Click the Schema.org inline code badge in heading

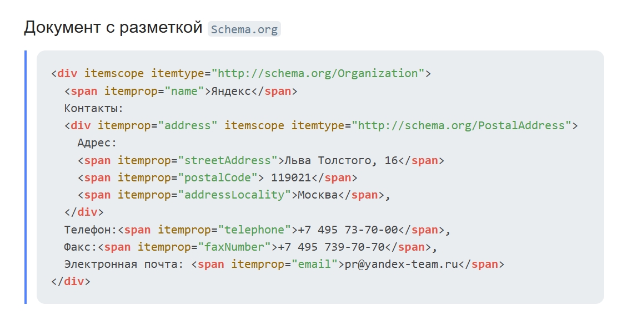(x=244, y=29)
